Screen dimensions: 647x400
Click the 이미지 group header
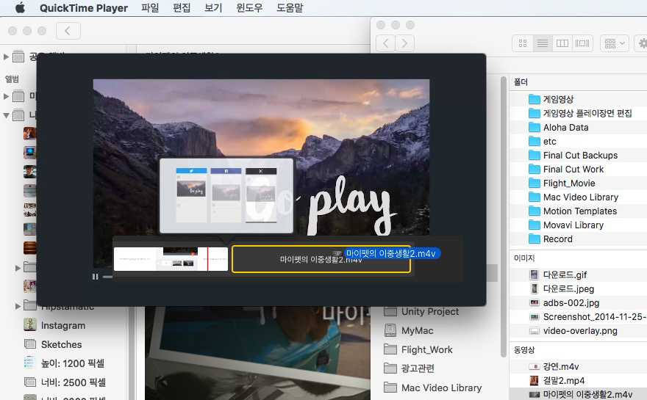coord(524,258)
